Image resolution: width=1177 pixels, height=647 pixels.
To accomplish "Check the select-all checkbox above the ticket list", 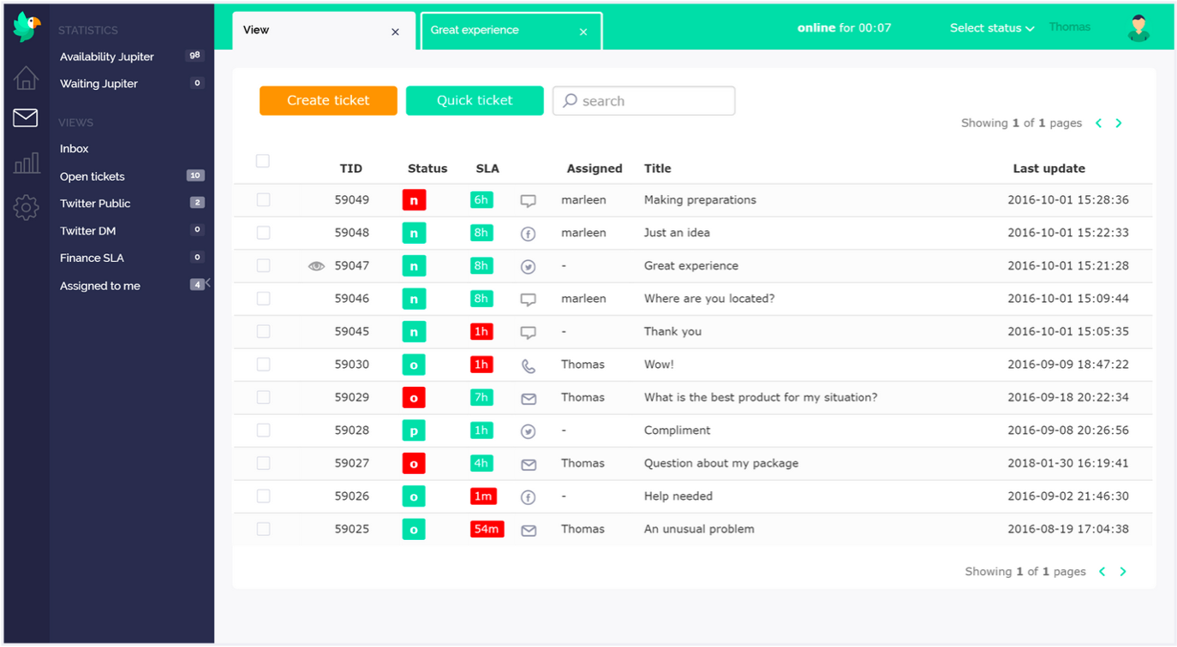I will (x=263, y=161).
